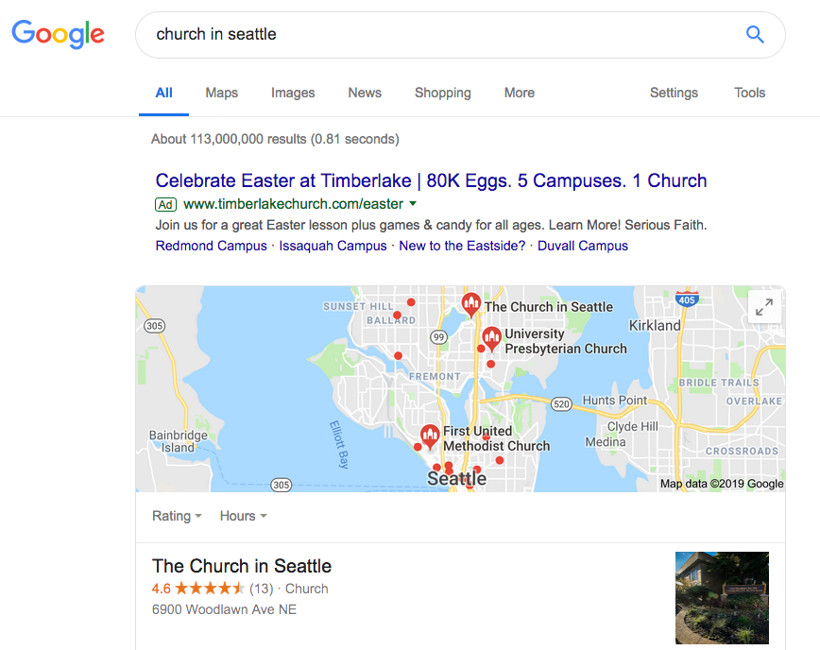
Task: Click the search magnifying glass icon
Action: pos(755,34)
